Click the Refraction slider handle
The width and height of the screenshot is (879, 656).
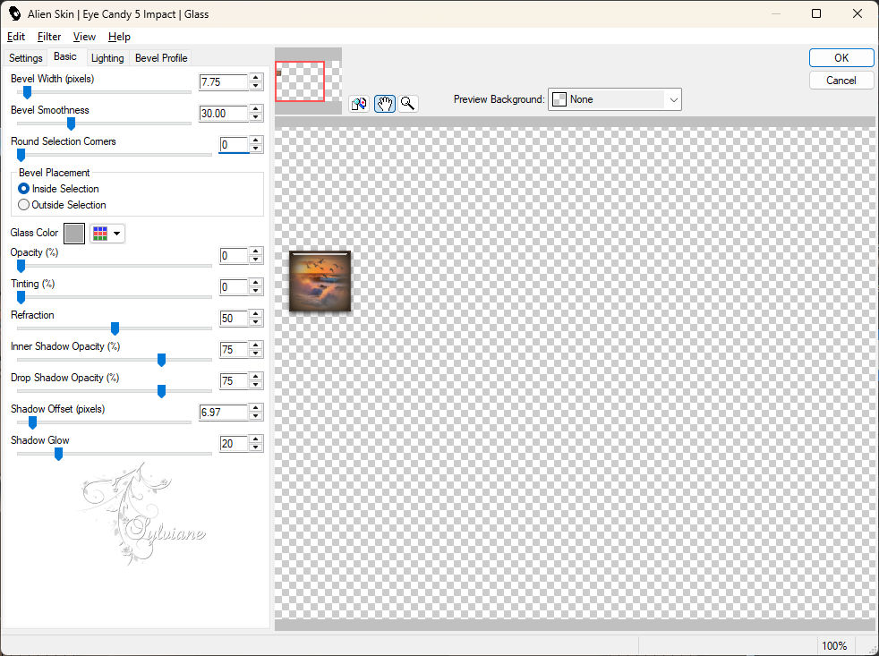click(115, 329)
